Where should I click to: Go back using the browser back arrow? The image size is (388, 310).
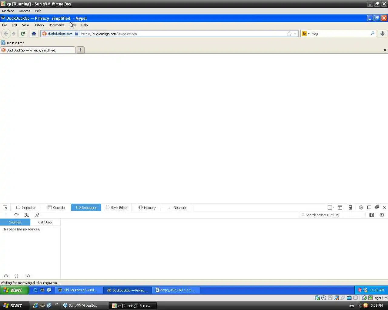point(6,34)
